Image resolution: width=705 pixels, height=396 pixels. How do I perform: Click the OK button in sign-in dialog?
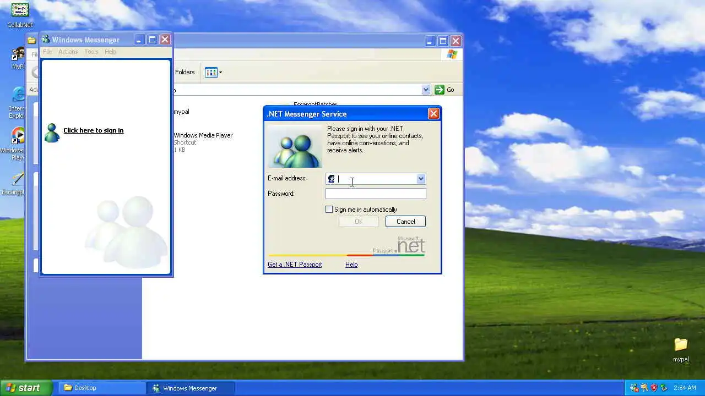click(x=359, y=222)
